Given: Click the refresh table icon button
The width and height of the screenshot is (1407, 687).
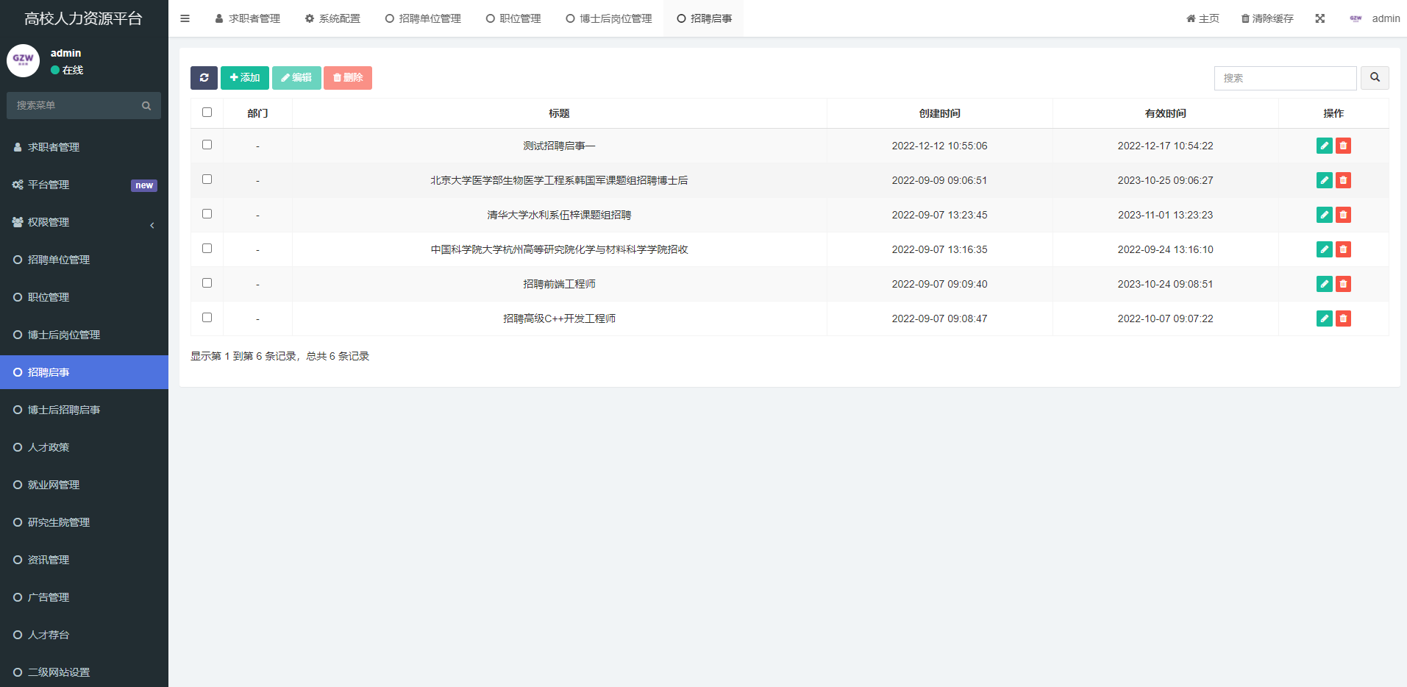Looking at the screenshot, I should tap(204, 78).
